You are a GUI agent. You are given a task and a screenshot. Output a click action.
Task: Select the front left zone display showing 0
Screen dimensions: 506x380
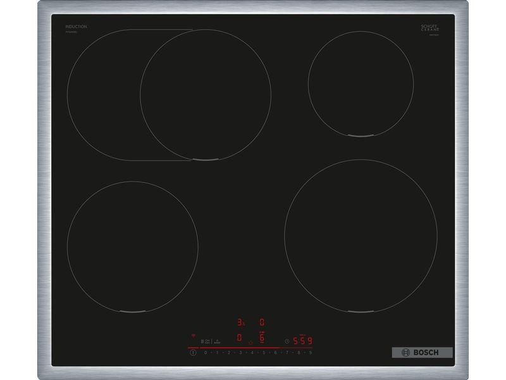239,338
